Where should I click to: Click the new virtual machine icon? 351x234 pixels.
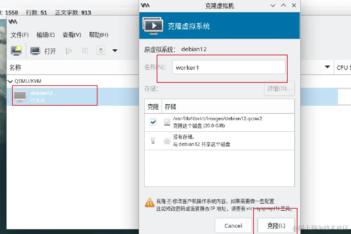(x=16, y=51)
